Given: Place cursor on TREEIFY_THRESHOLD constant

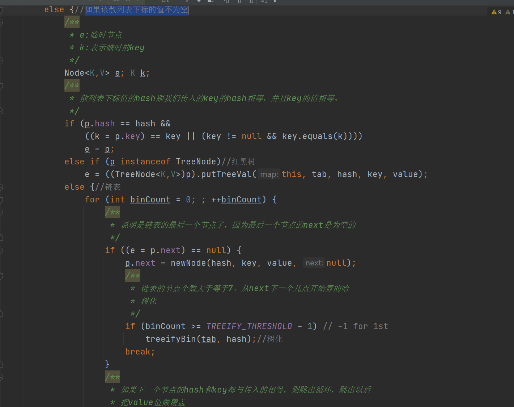Looking at the screenshot, I should point(249,327).
